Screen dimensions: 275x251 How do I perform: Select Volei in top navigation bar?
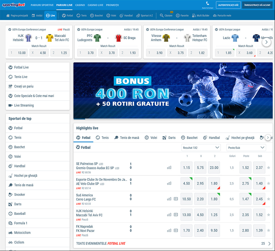pyautogui.click(x=111, y=15)
